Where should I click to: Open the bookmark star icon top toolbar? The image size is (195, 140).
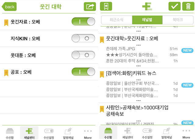106,6
